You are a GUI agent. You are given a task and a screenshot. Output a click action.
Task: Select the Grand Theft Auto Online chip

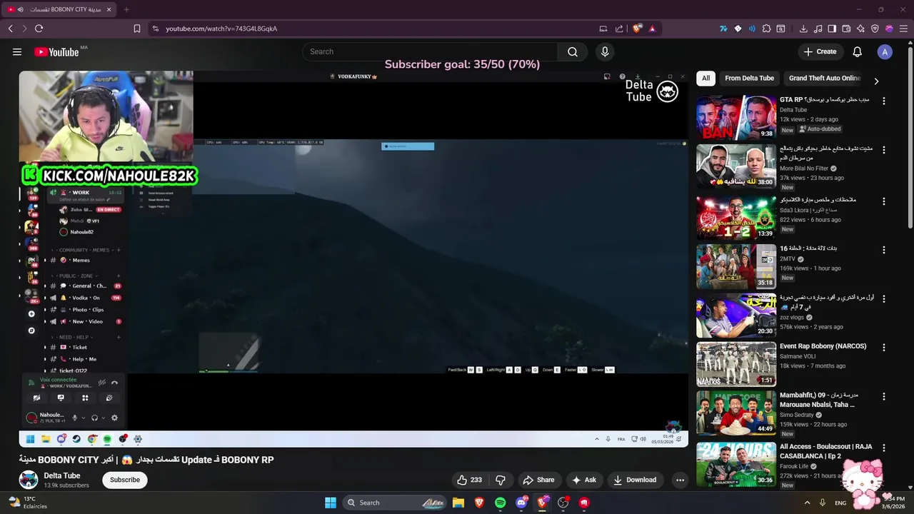point(825,79)
